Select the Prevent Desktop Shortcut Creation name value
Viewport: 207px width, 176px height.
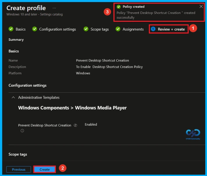point(102,60)
